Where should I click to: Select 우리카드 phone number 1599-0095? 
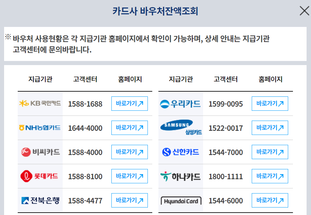(x=226, y=104)
